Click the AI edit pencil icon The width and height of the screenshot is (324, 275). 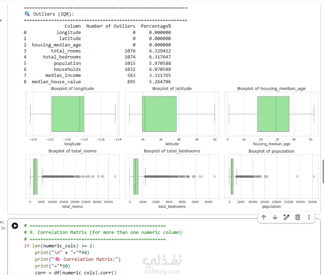point(286,217)
